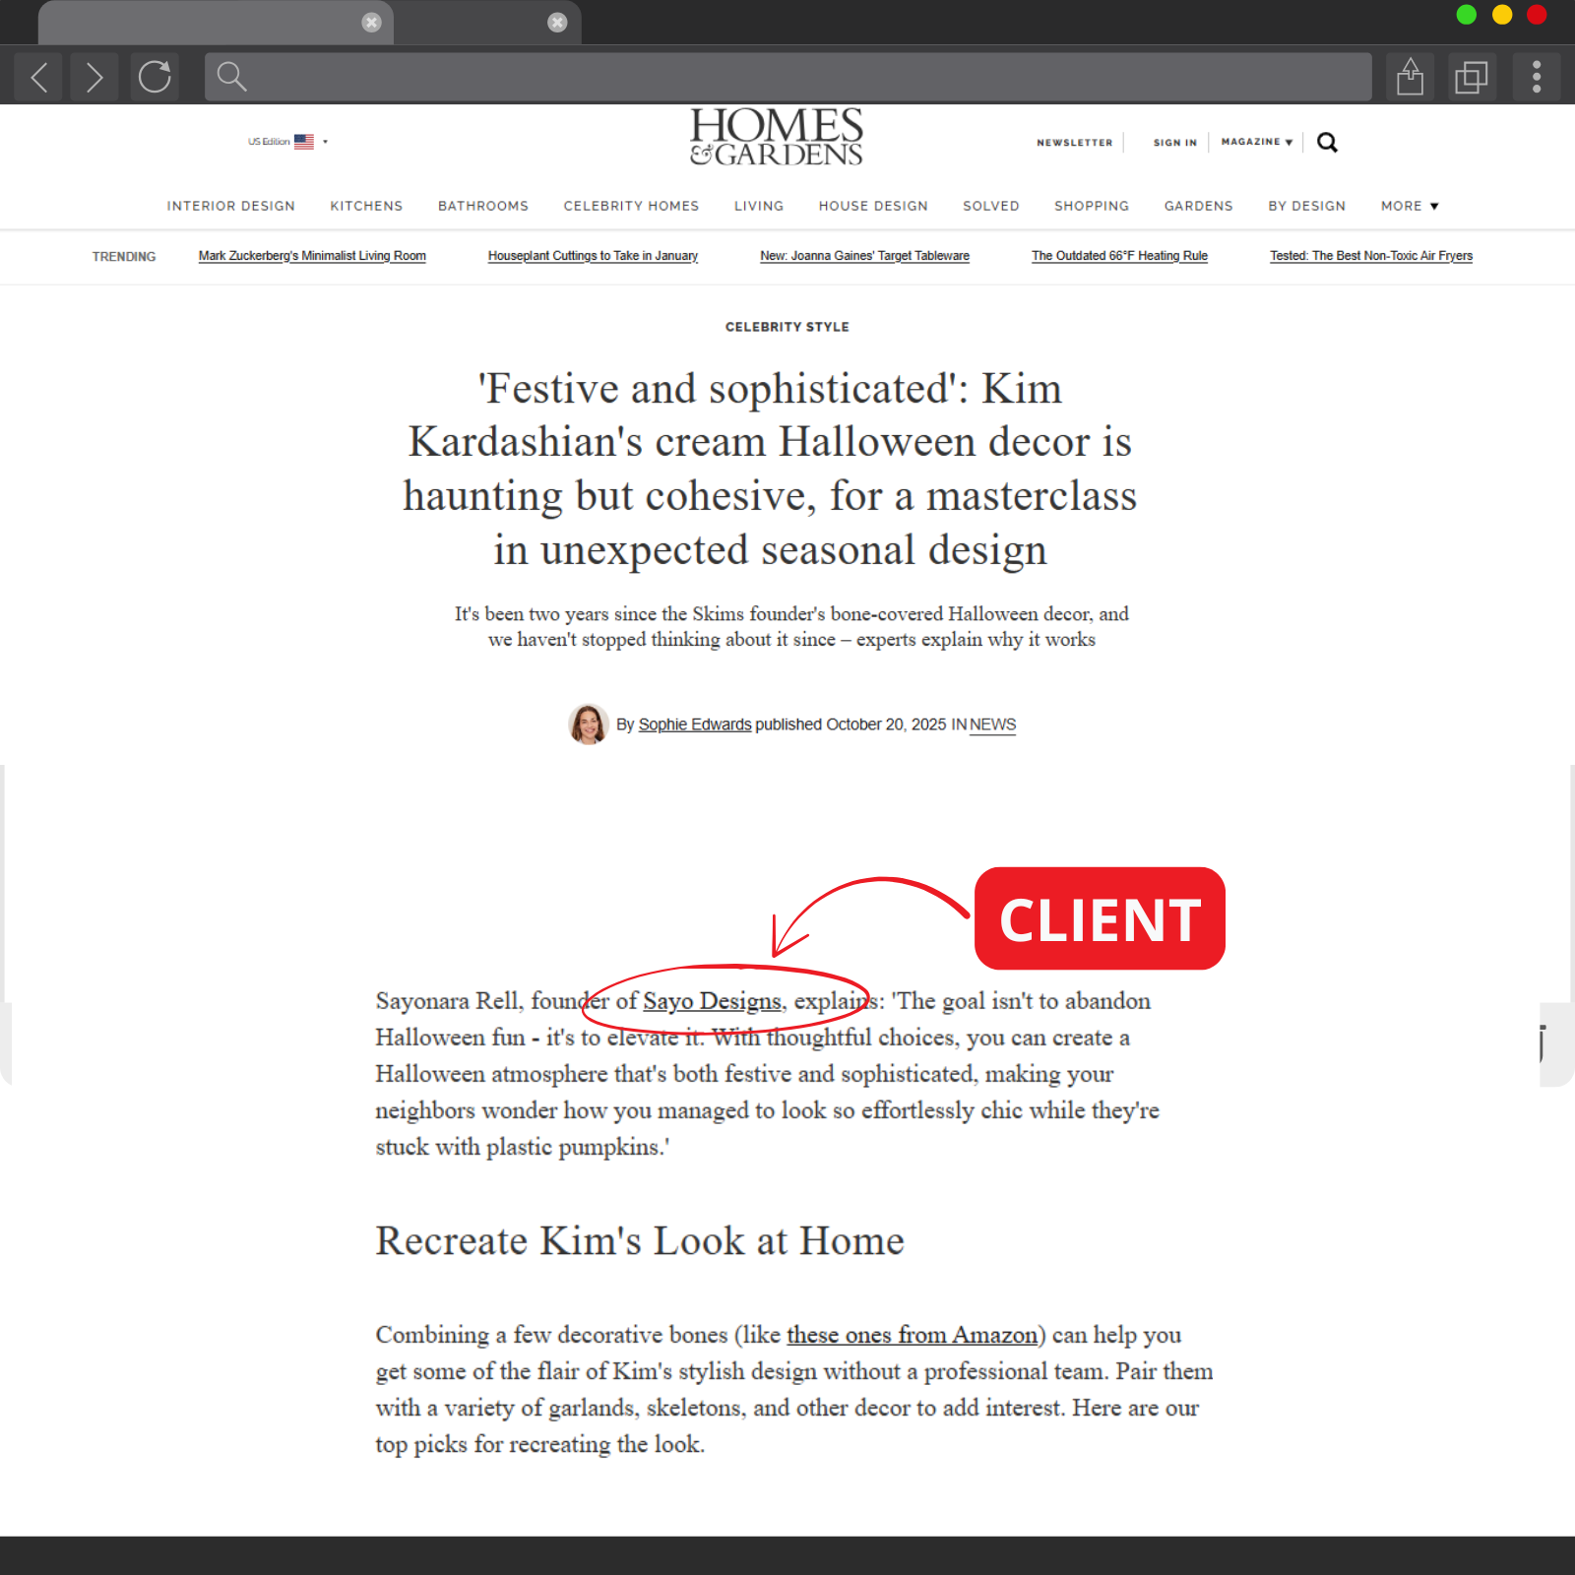Open the Outdated 66°F Heating Rule link

click(1119, 256)
